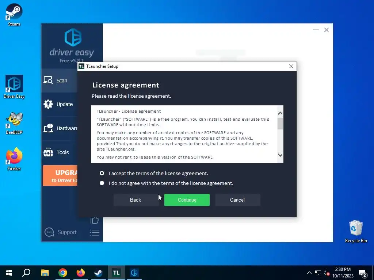Click the Support chat bubble icon

coord(49,232)
